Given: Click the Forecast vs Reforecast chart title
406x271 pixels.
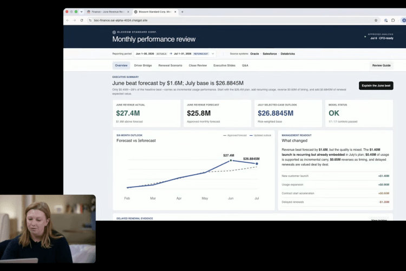Looking at the screenshot, I should click(x=136, y=141).
